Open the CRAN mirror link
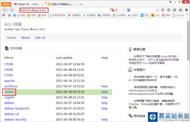190x122 pixels. pyautogui.click(x=8, y=70)
